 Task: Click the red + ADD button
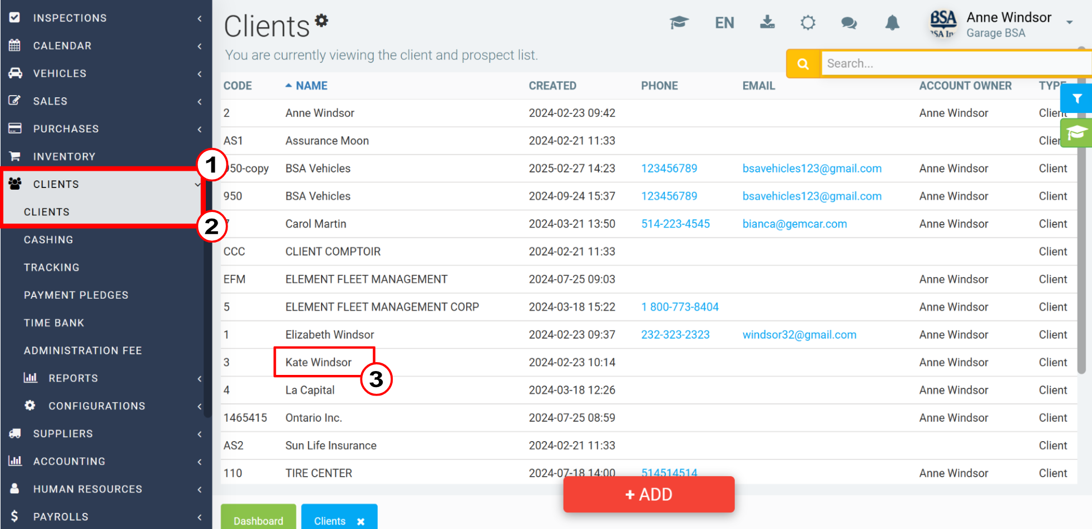point(649,494)
